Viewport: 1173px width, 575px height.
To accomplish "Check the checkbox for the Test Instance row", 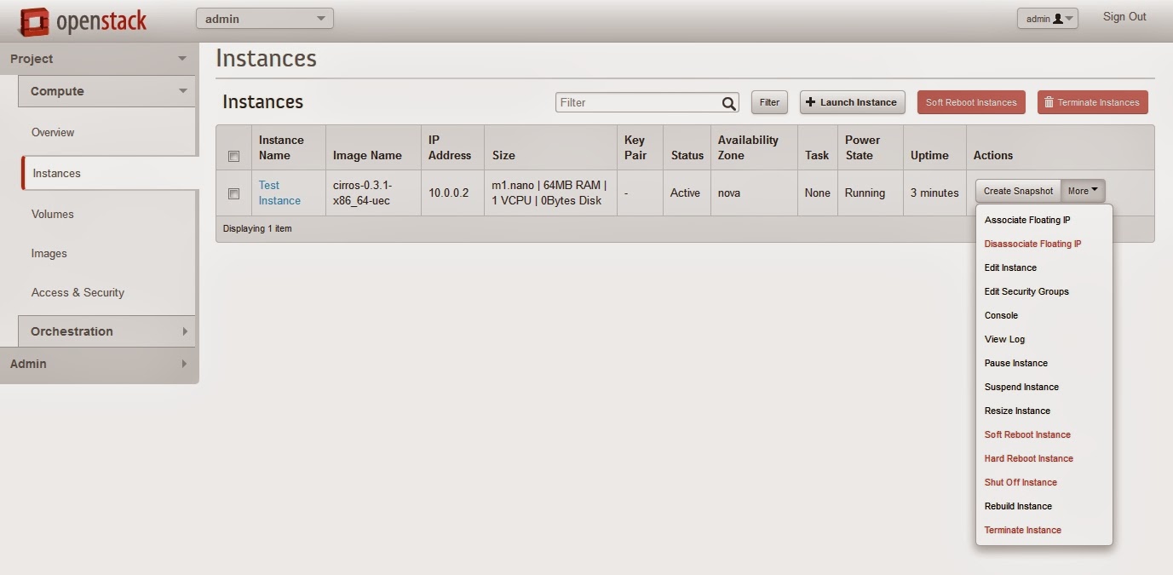I will point(233,193).
